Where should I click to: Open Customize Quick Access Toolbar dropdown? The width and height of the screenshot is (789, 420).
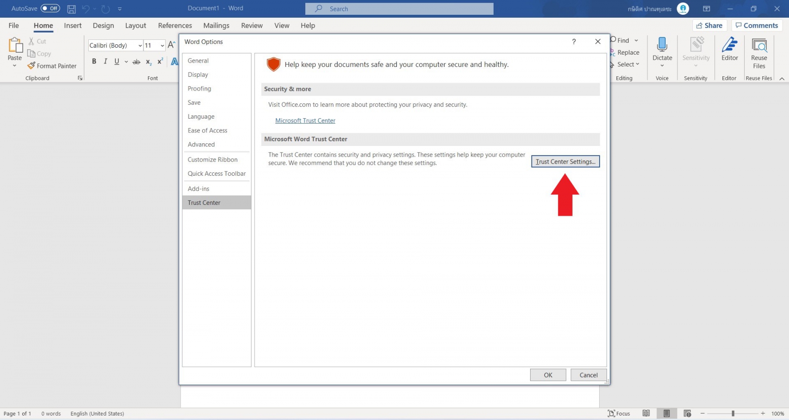[119, 9]
